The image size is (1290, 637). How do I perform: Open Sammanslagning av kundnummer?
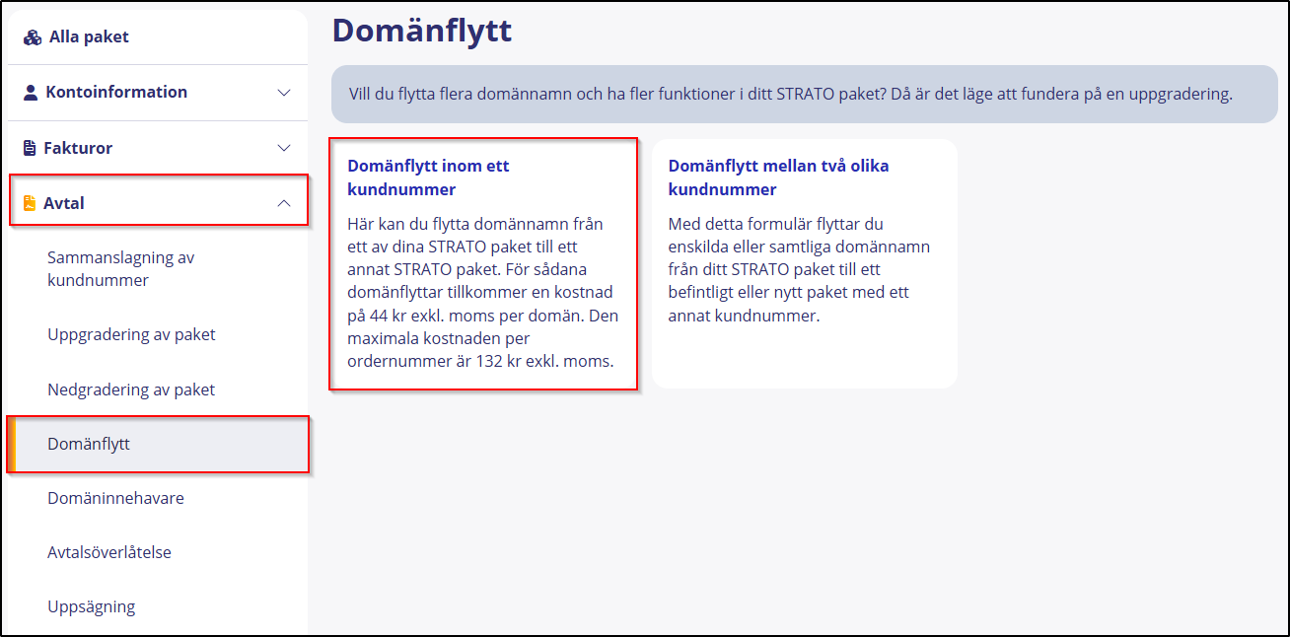(122, 267)
